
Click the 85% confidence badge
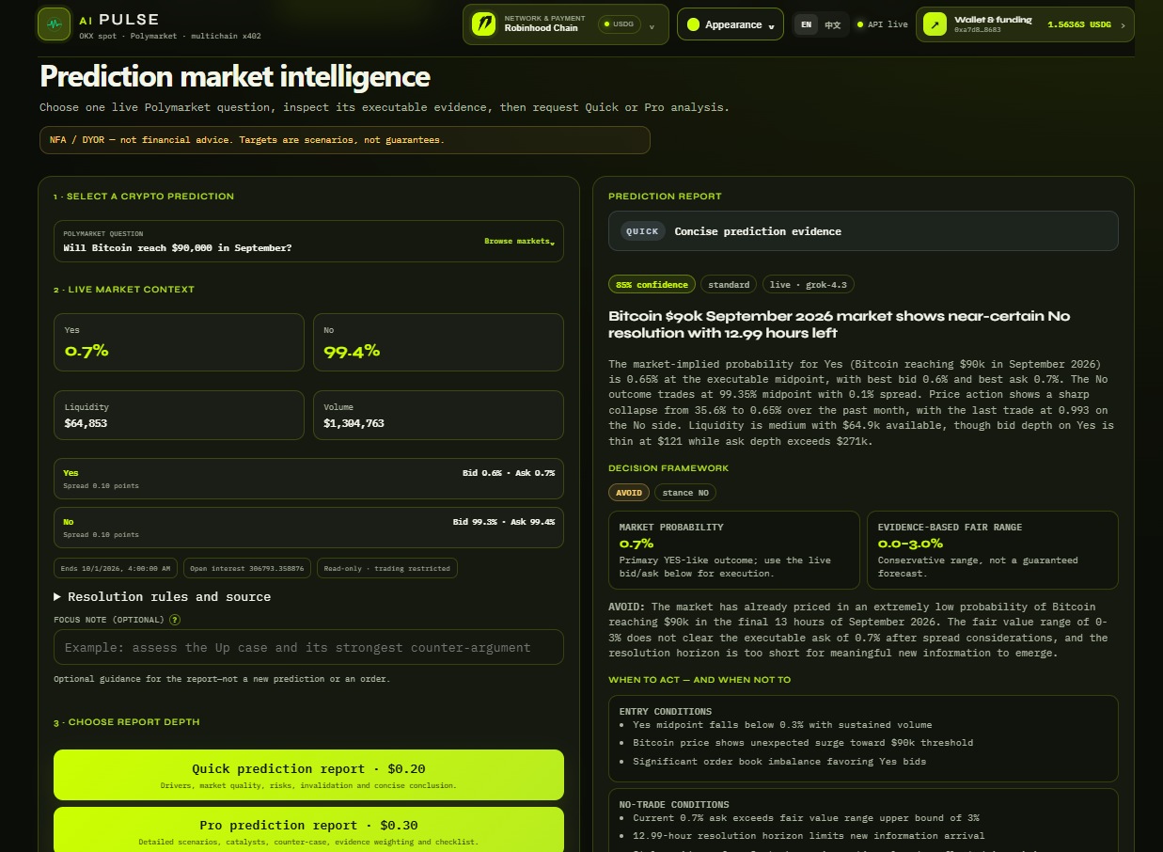(652, 284)
